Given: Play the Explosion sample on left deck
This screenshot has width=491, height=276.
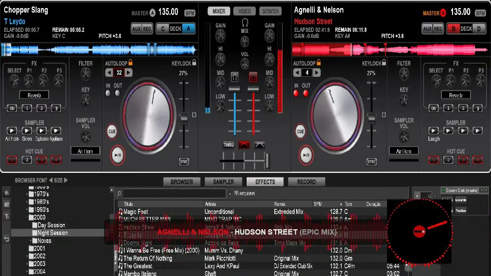Looking at the screenshot, I should point(41,131).
